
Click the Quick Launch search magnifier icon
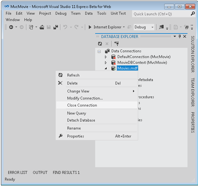click(193, 13)
